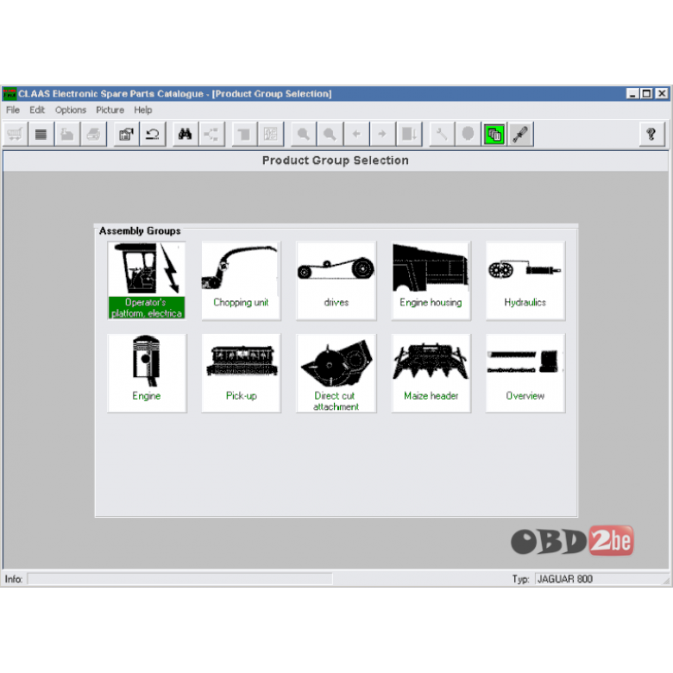This screenshot has height=673, width=673.
Task: Click the shopping cart toolbar icon
Action: point(15,135)
